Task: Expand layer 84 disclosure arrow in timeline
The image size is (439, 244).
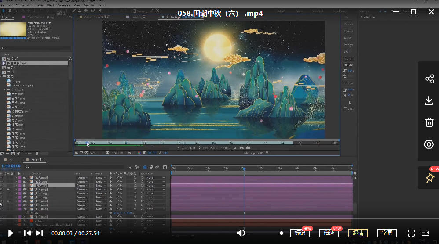Action: tap(16, 186)
